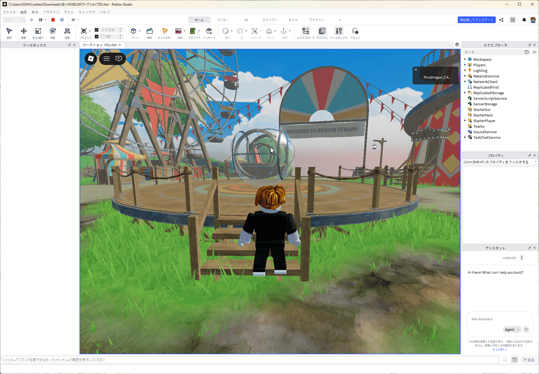539x374 pixels.
Task: Open the ファイル menu
Action: click(9, 12)
